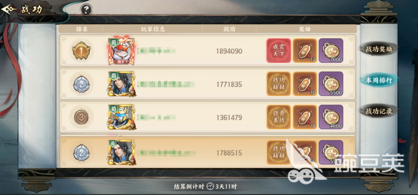
Task: Switch to the 战功奖励 tab
Action: (x=379, y=49)
